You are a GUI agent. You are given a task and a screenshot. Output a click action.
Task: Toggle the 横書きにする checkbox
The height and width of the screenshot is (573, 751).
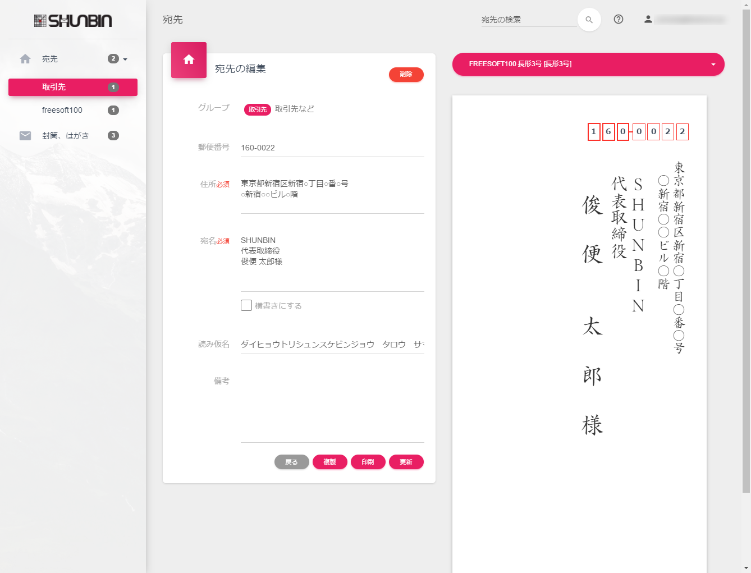click(246, 305)
